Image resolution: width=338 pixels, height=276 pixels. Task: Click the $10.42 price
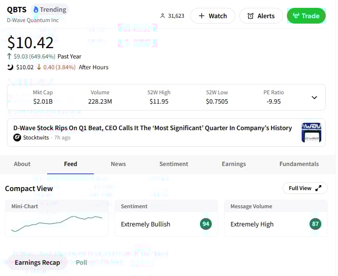[30, 43]
